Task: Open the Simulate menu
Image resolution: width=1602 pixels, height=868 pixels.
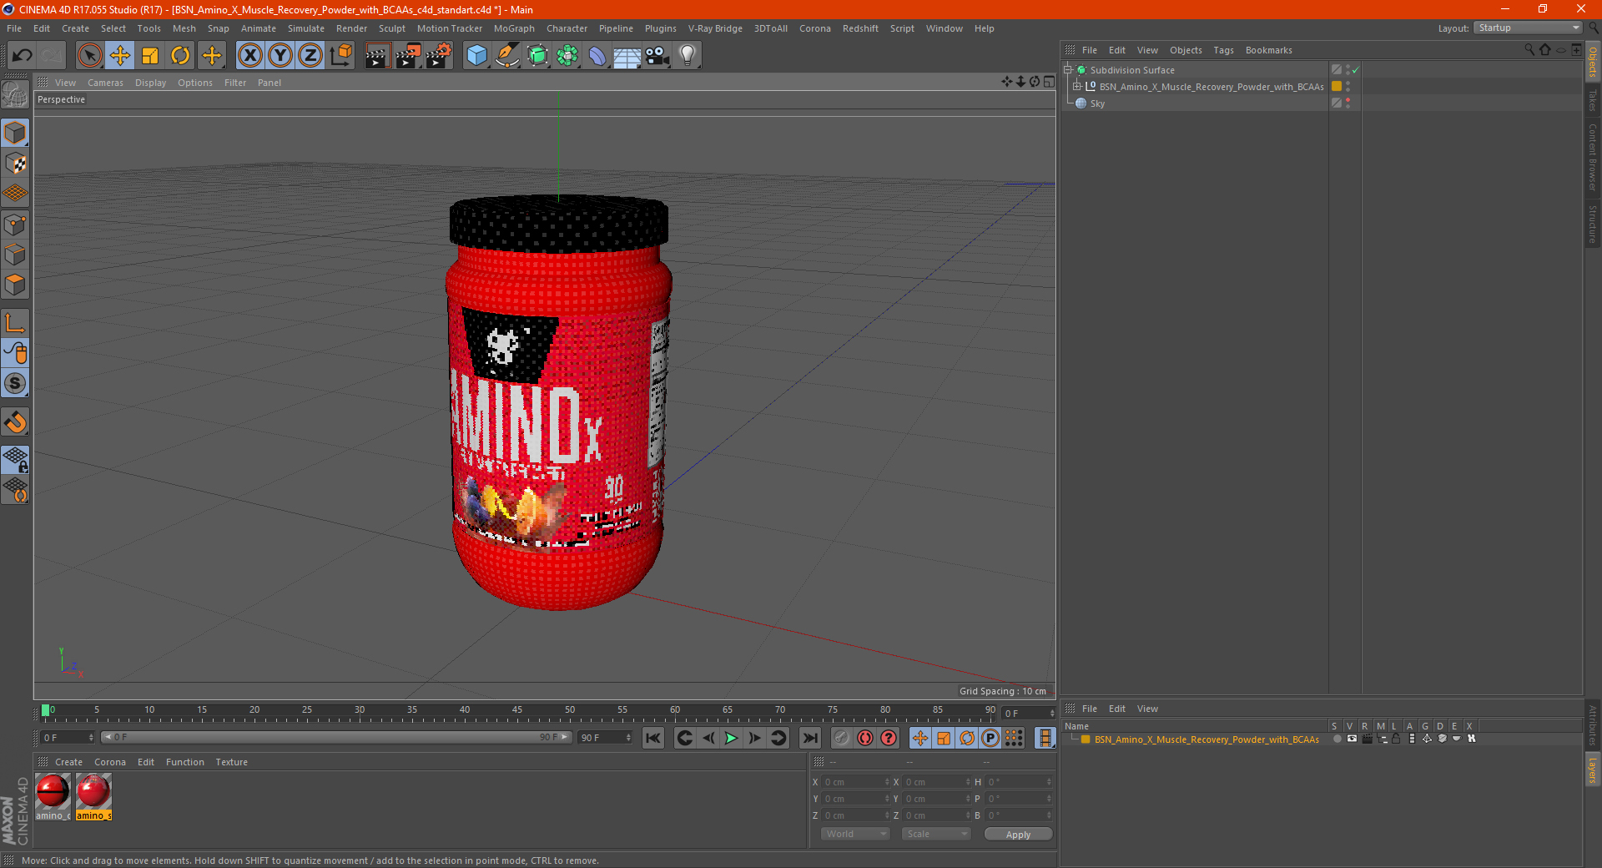Action: point(306,28)
